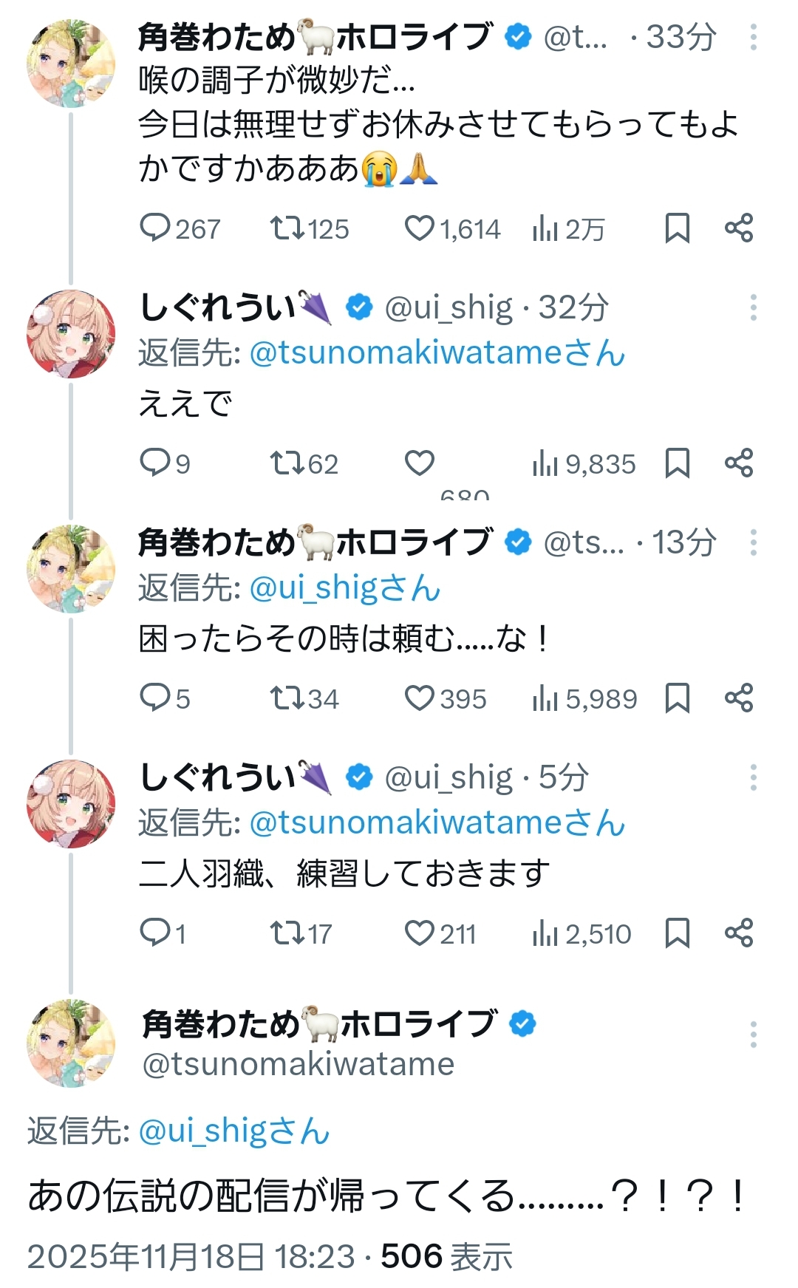Viewport: 798px width, 1288px height.
Task: Open more options on the 32-minute reply
Action: tap(753, 307)
